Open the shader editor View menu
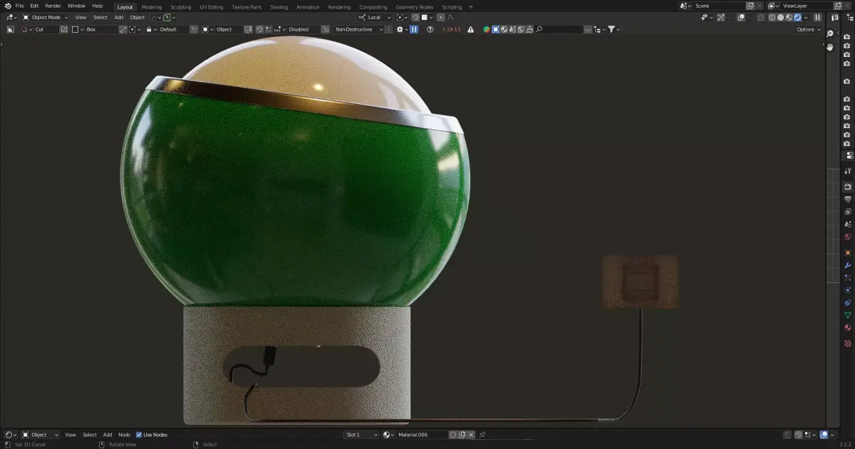 tap(71, 434)
